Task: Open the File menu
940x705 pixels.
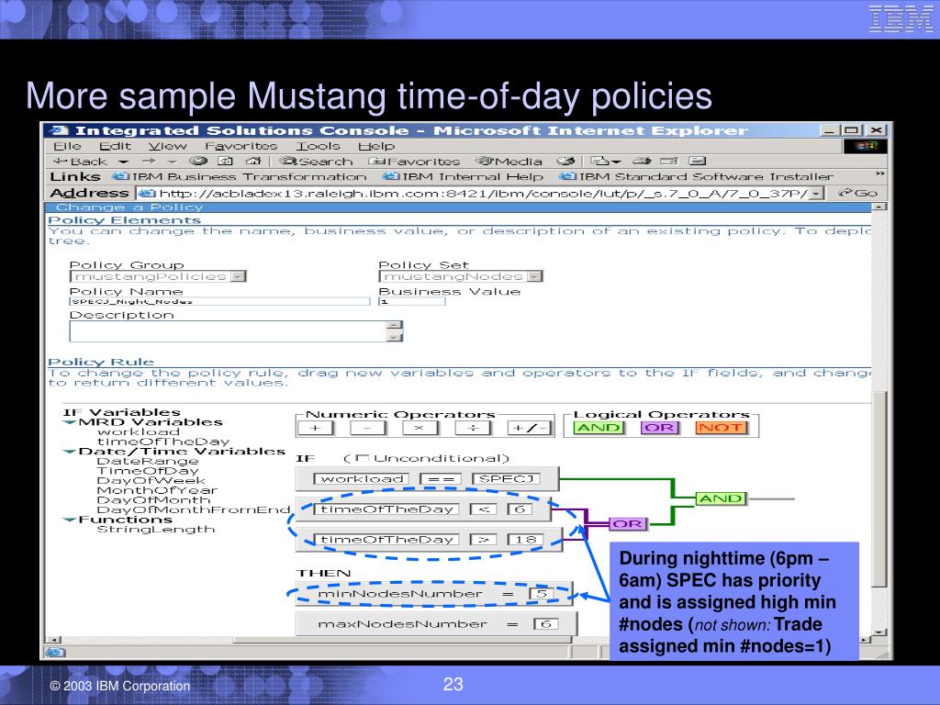Action: coord(67,146)
